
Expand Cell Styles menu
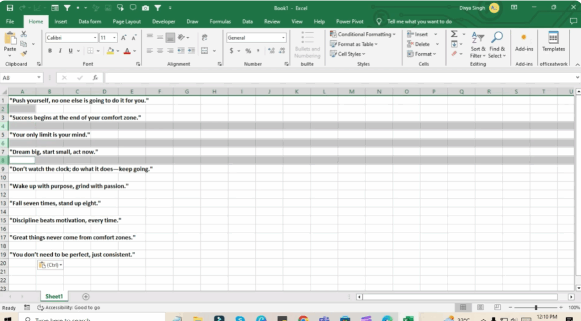pos(348,54)
